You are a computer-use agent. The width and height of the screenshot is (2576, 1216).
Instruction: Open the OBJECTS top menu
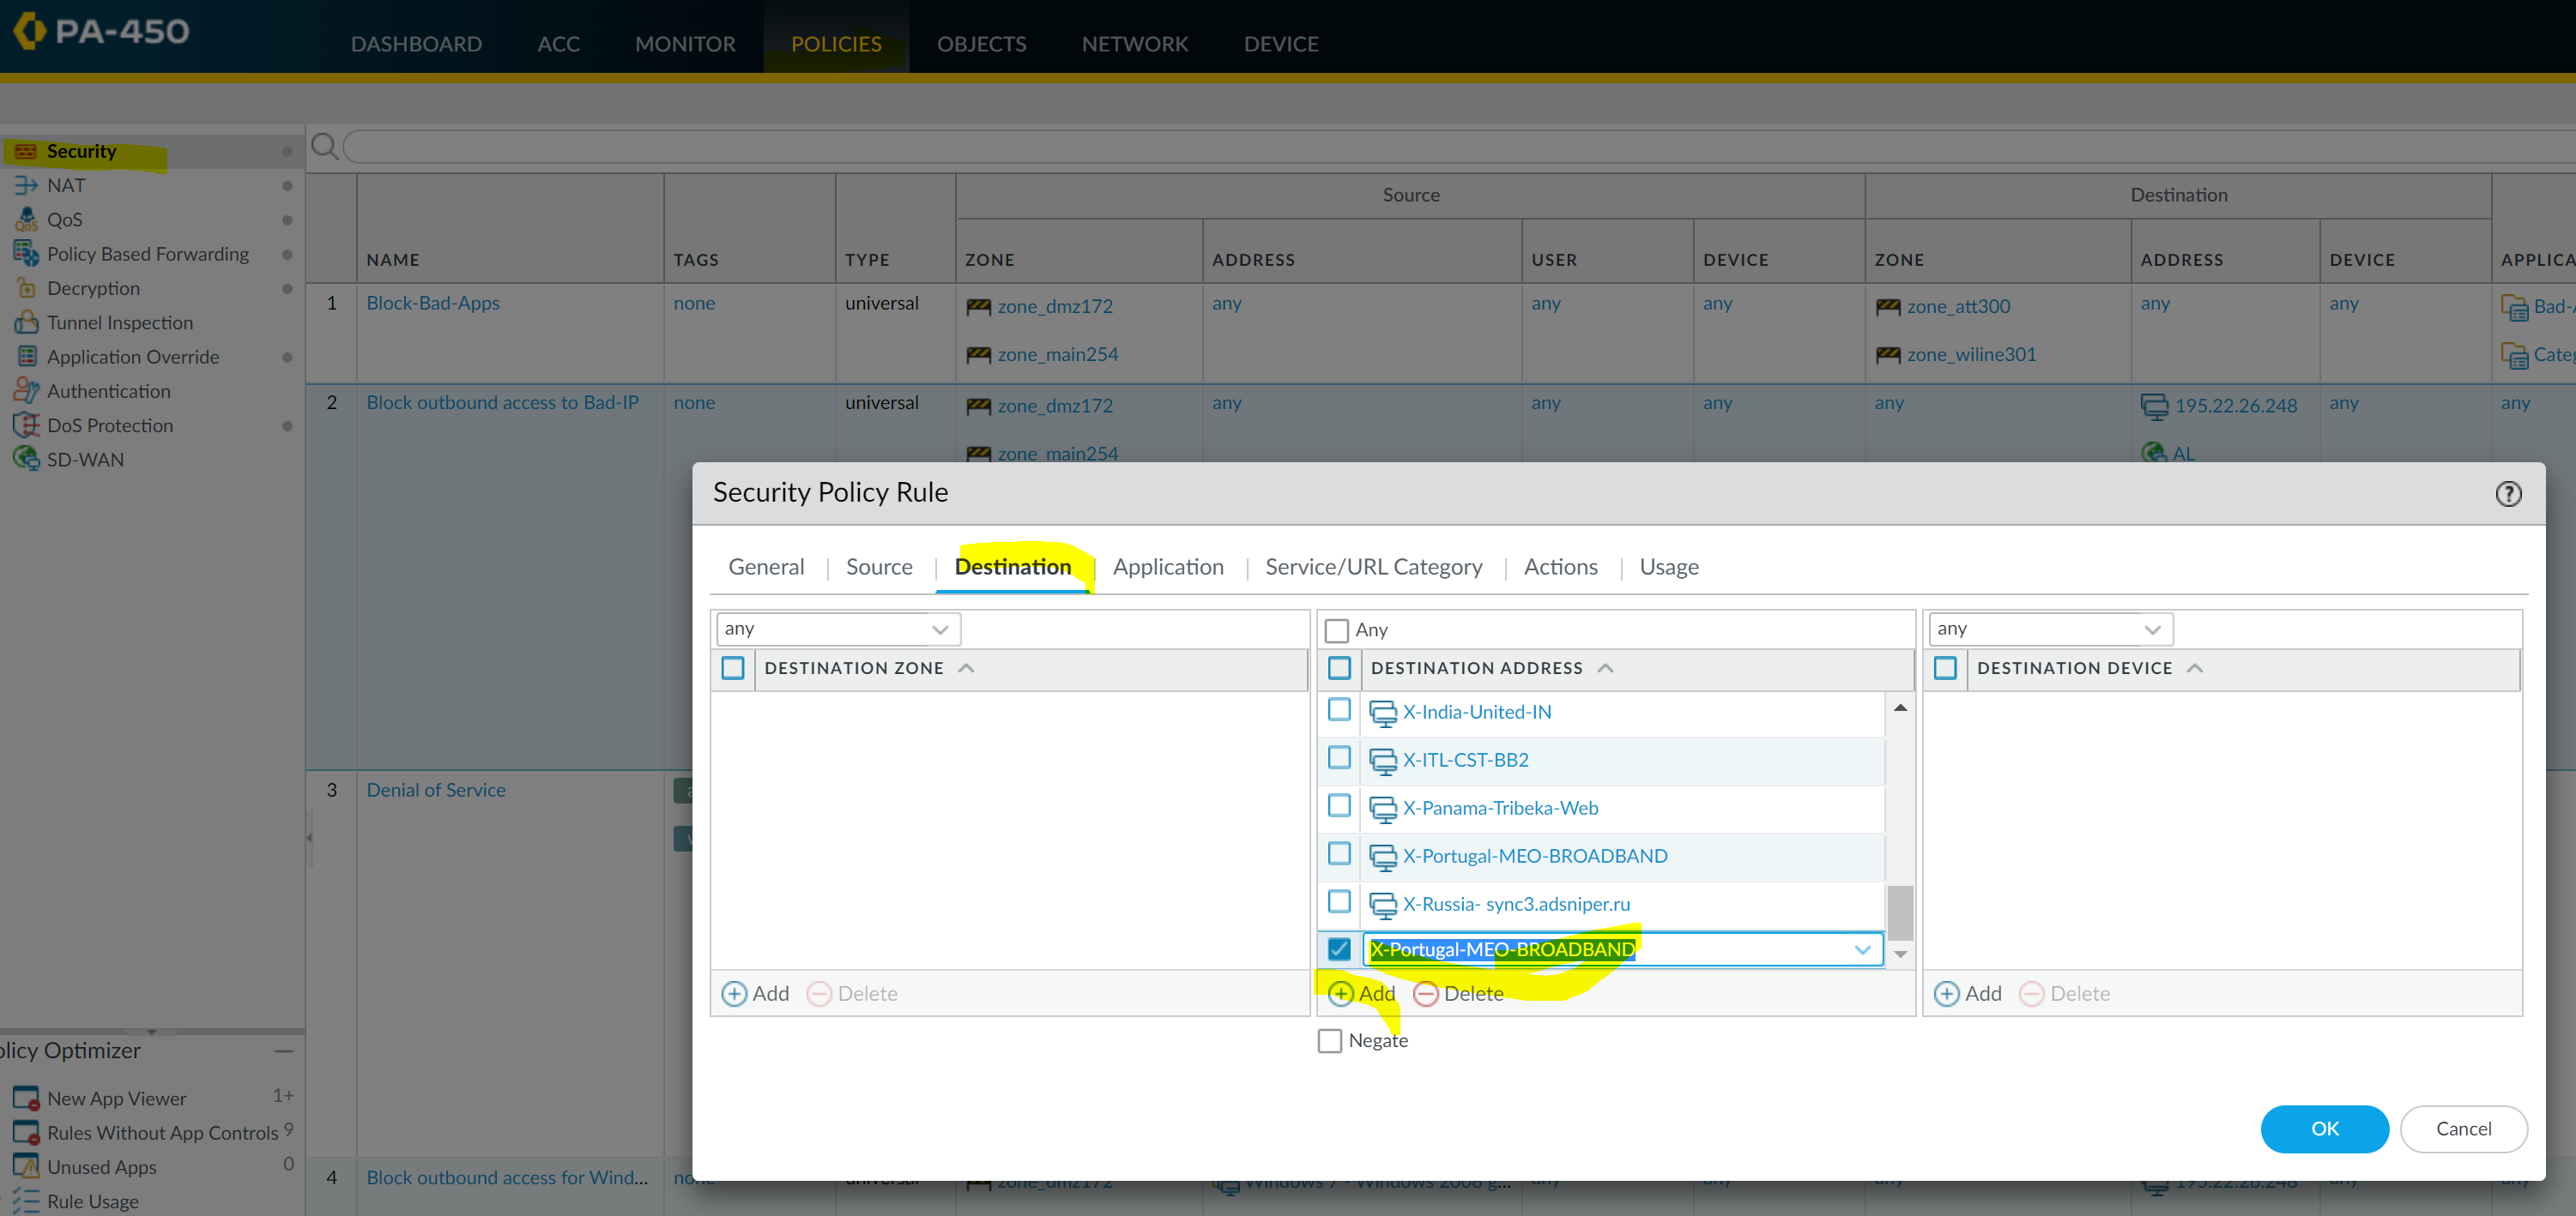980,44
